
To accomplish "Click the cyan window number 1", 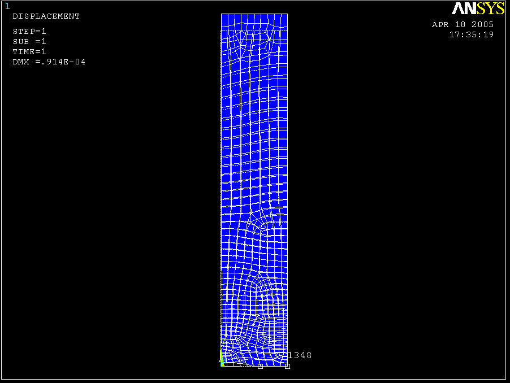I will tap(7, 6).
